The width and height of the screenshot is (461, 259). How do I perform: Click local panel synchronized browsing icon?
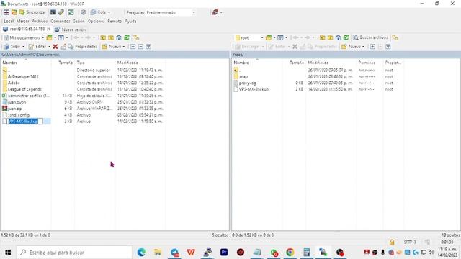[x=136, y=37]
